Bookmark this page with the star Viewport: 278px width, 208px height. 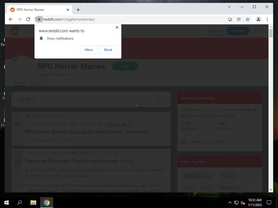(x=248, y=19)
